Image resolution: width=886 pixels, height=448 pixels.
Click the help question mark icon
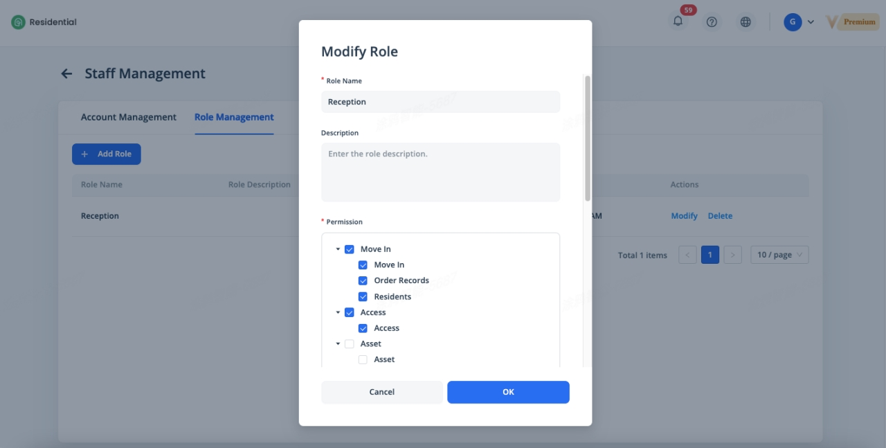point(712,22)
